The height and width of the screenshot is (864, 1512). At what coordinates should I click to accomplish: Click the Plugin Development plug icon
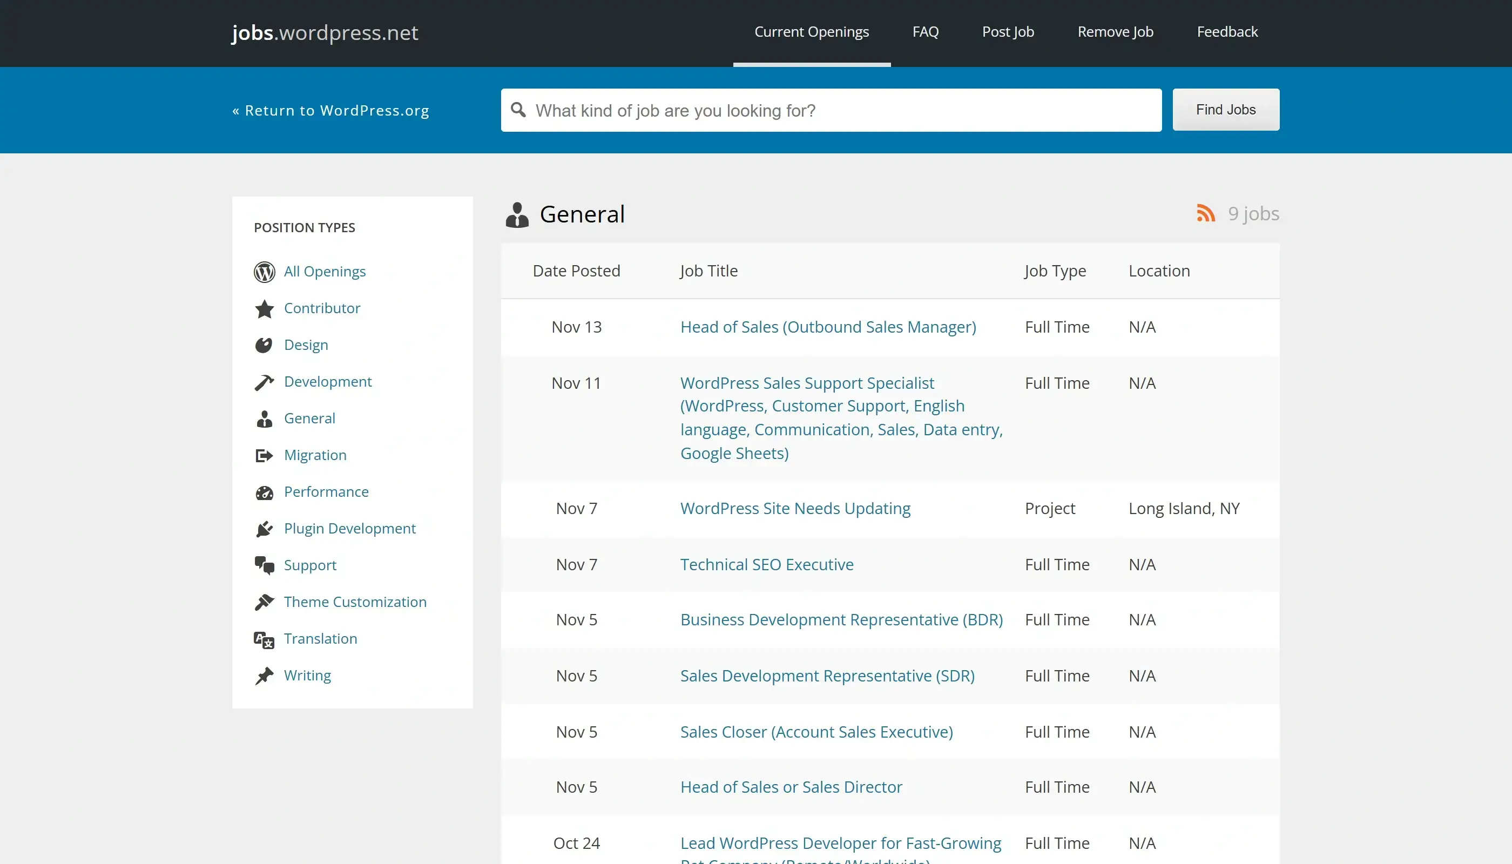(265, 529)
